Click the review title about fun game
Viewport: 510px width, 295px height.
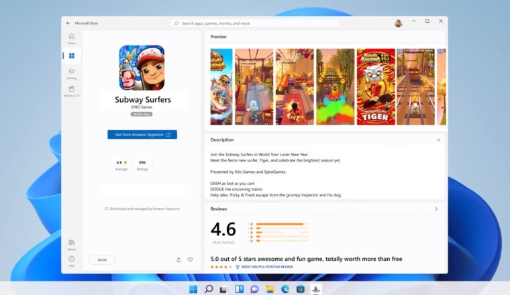click(x=307, y=259)
